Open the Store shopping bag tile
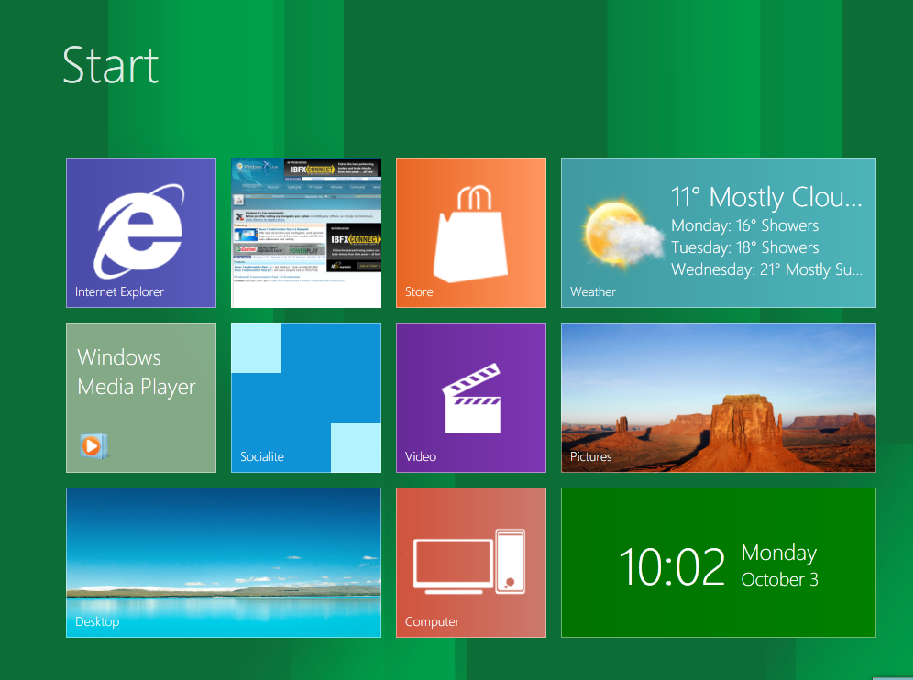Viewport: 913px width, 680px height. pos(471,232)
